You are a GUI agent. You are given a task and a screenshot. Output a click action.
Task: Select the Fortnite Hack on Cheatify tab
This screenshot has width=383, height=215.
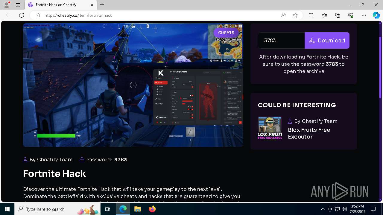pyautogui.click(x=61, y=5)
